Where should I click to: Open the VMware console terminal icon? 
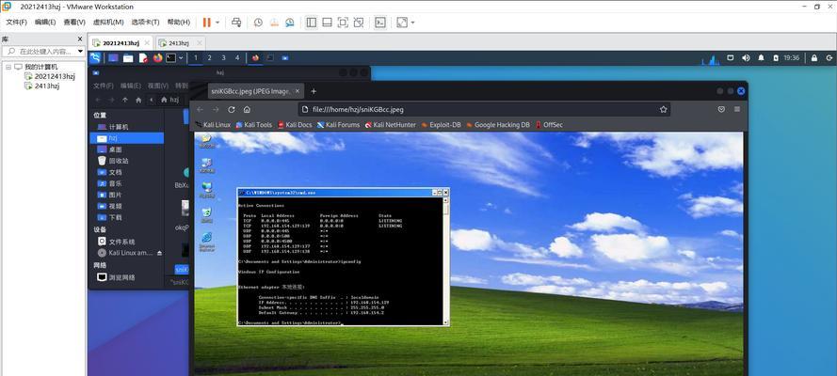click(380, 22)
